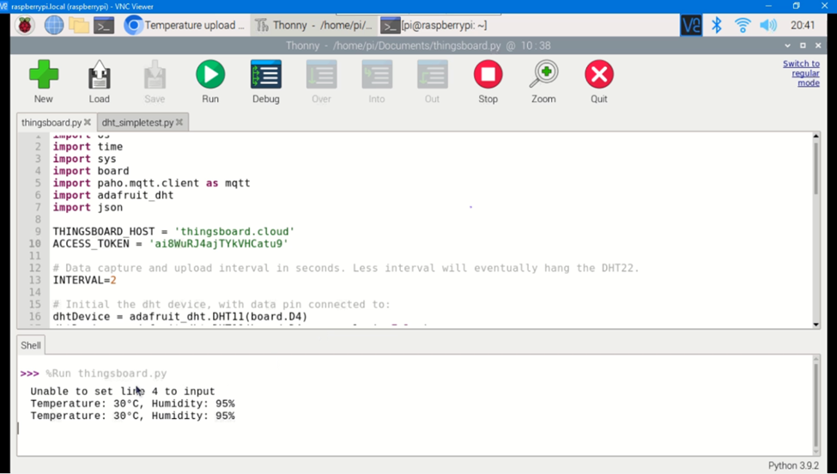Image resolution: width=837 pixels, height=474 pixels.
Task: Click the VNC server tray icon
Action: point(691,25)
